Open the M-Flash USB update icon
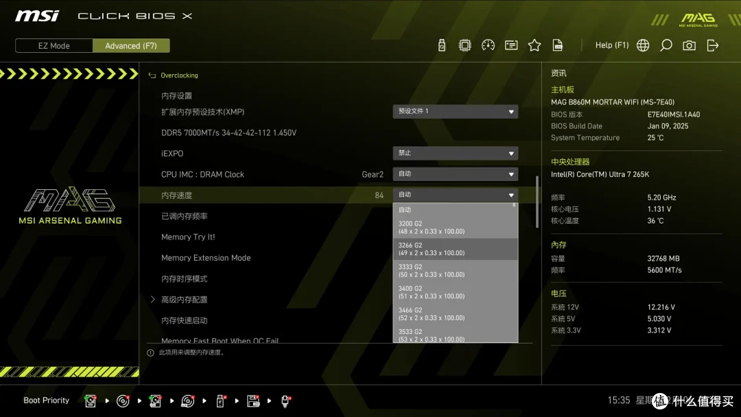Screen dimensions: 741x417 pyautogui.click(x=441, y=45)
